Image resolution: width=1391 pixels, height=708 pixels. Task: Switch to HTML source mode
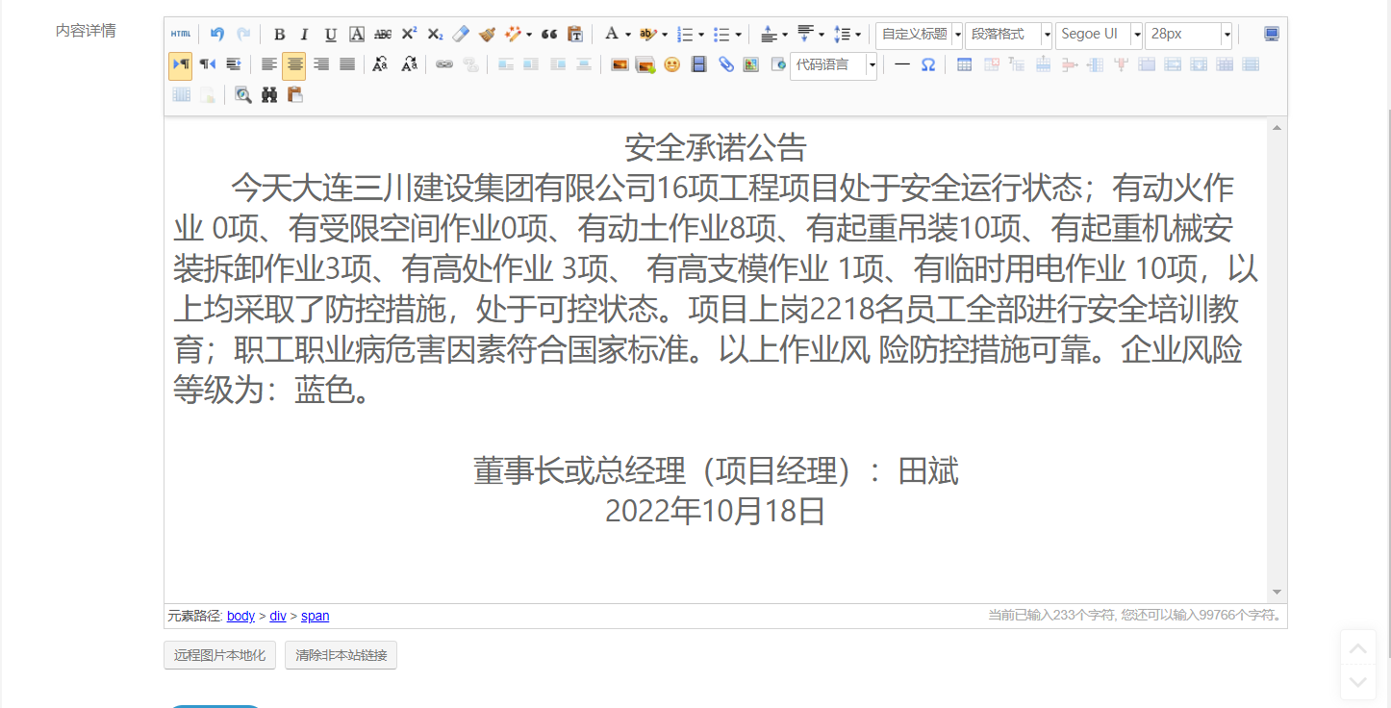(180, 35)
